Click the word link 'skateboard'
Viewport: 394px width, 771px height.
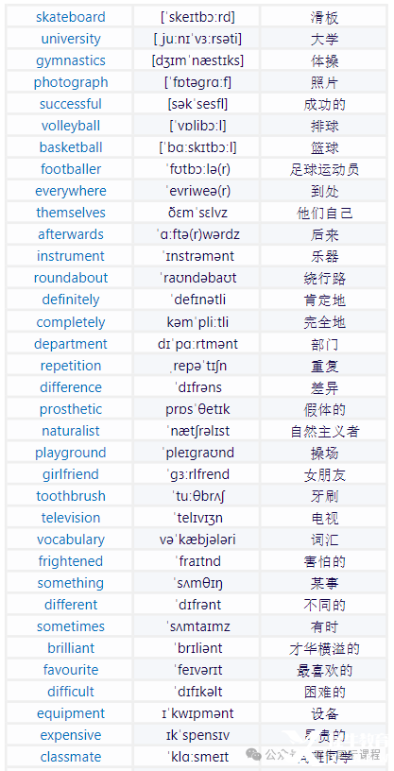[70, 17]
